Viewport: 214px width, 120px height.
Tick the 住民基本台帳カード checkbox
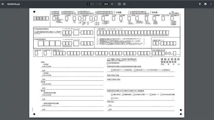point(134,95)
